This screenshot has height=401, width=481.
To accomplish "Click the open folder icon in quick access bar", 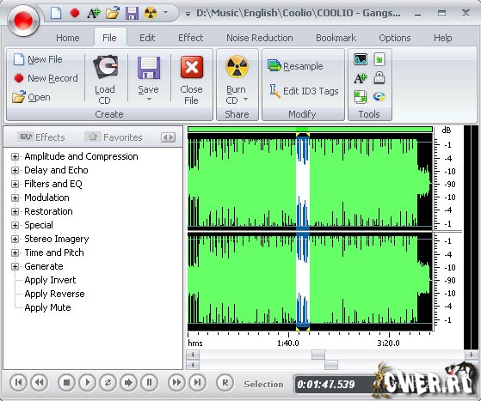I will [x=113, y=13].
